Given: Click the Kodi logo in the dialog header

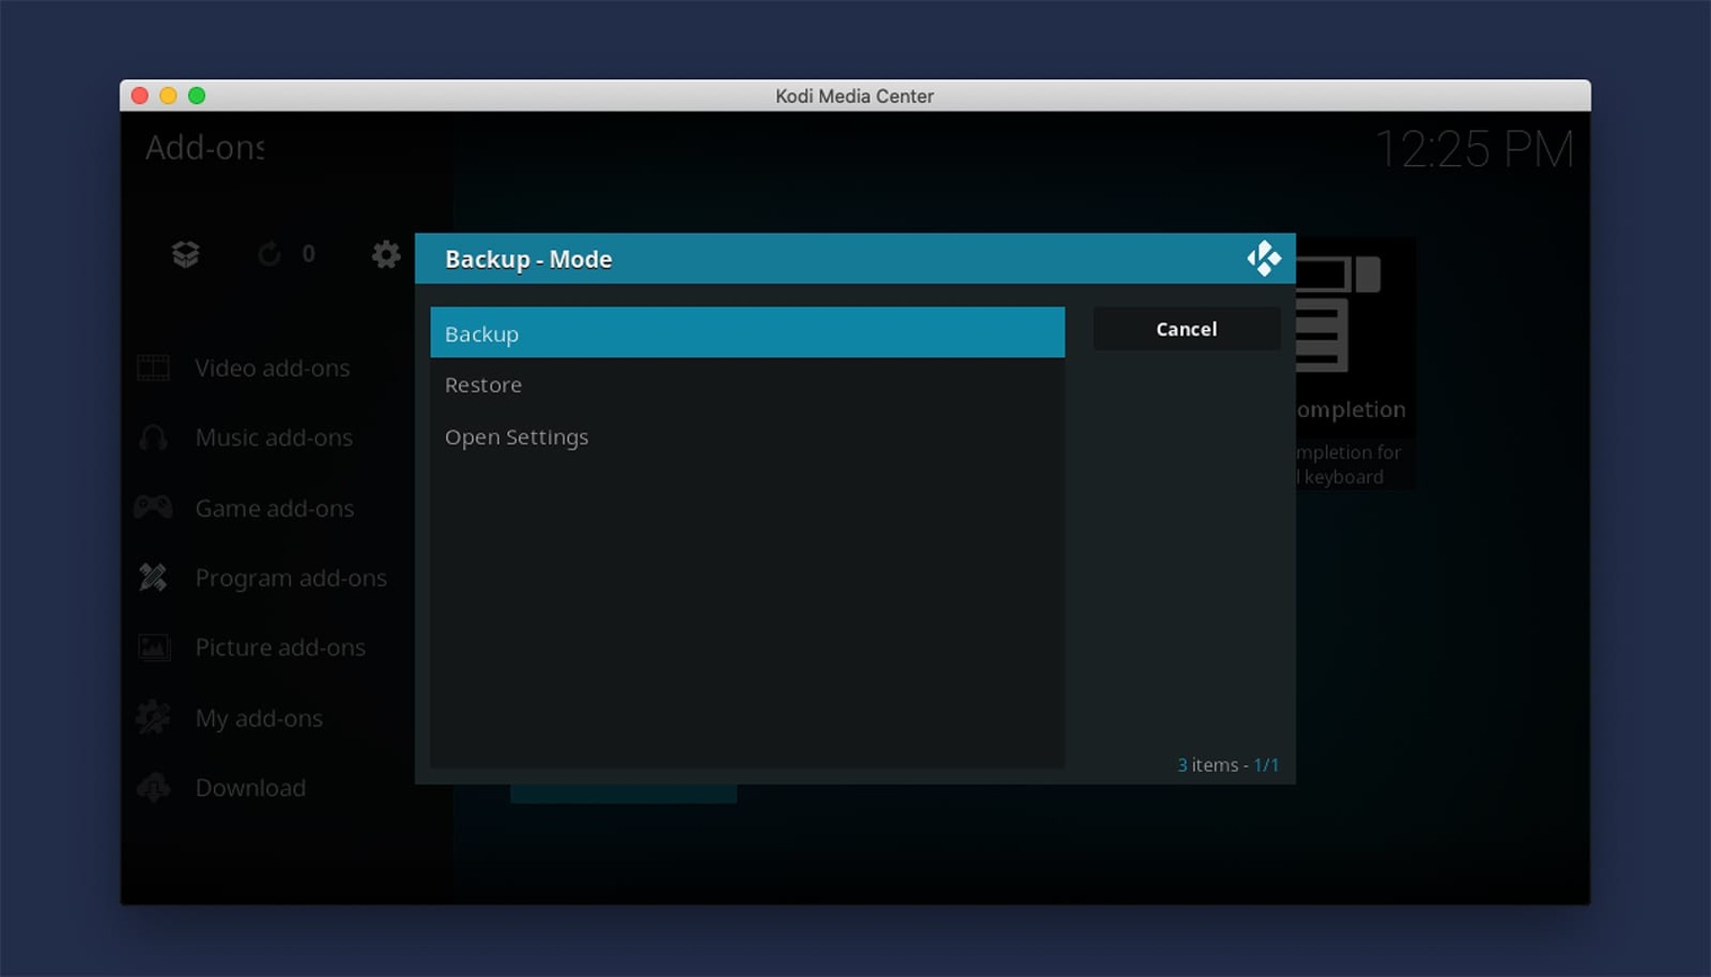Looking at the screenshot, I should 1263,259.
